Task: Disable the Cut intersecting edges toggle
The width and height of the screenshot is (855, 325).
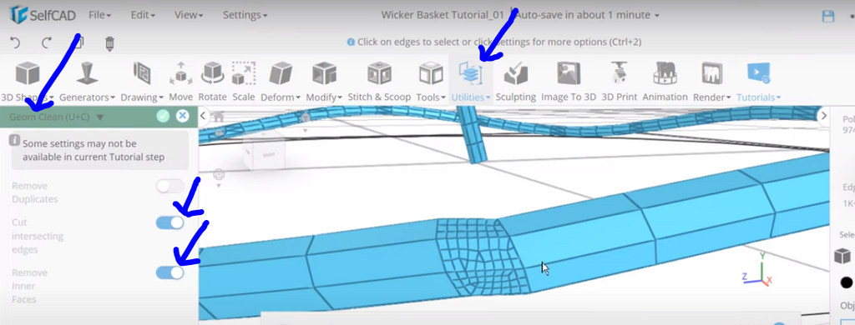Action: tap(169, 222)
